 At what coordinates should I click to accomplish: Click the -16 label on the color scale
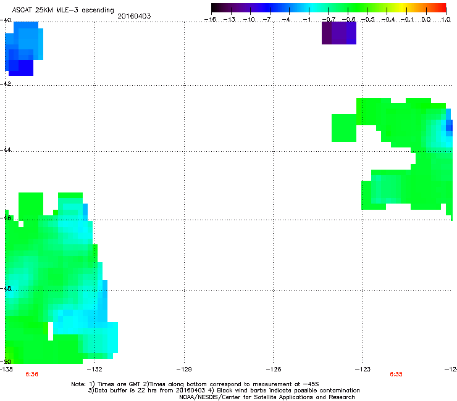click(210, 20)
